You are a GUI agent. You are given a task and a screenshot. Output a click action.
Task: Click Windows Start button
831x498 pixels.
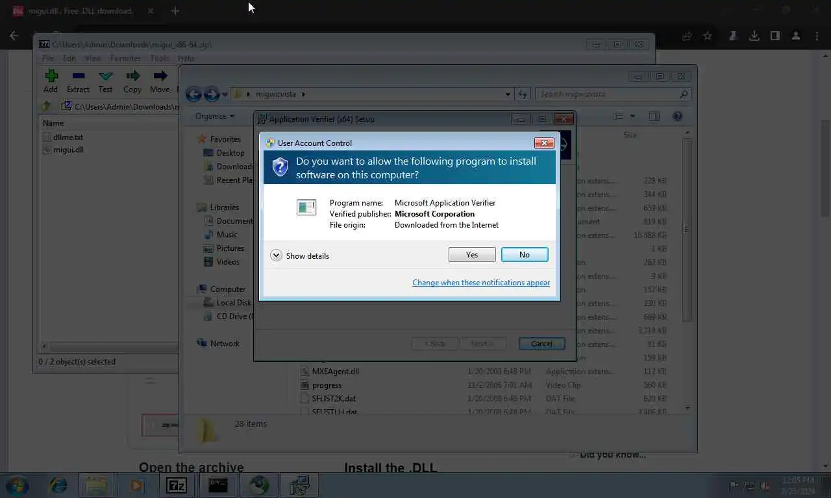coord(18,485)
